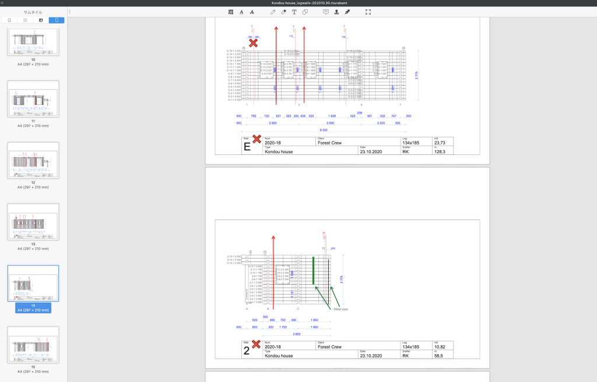Click the large wall number '2'
This screenshot has width=597, height=382.
point(247,351)
